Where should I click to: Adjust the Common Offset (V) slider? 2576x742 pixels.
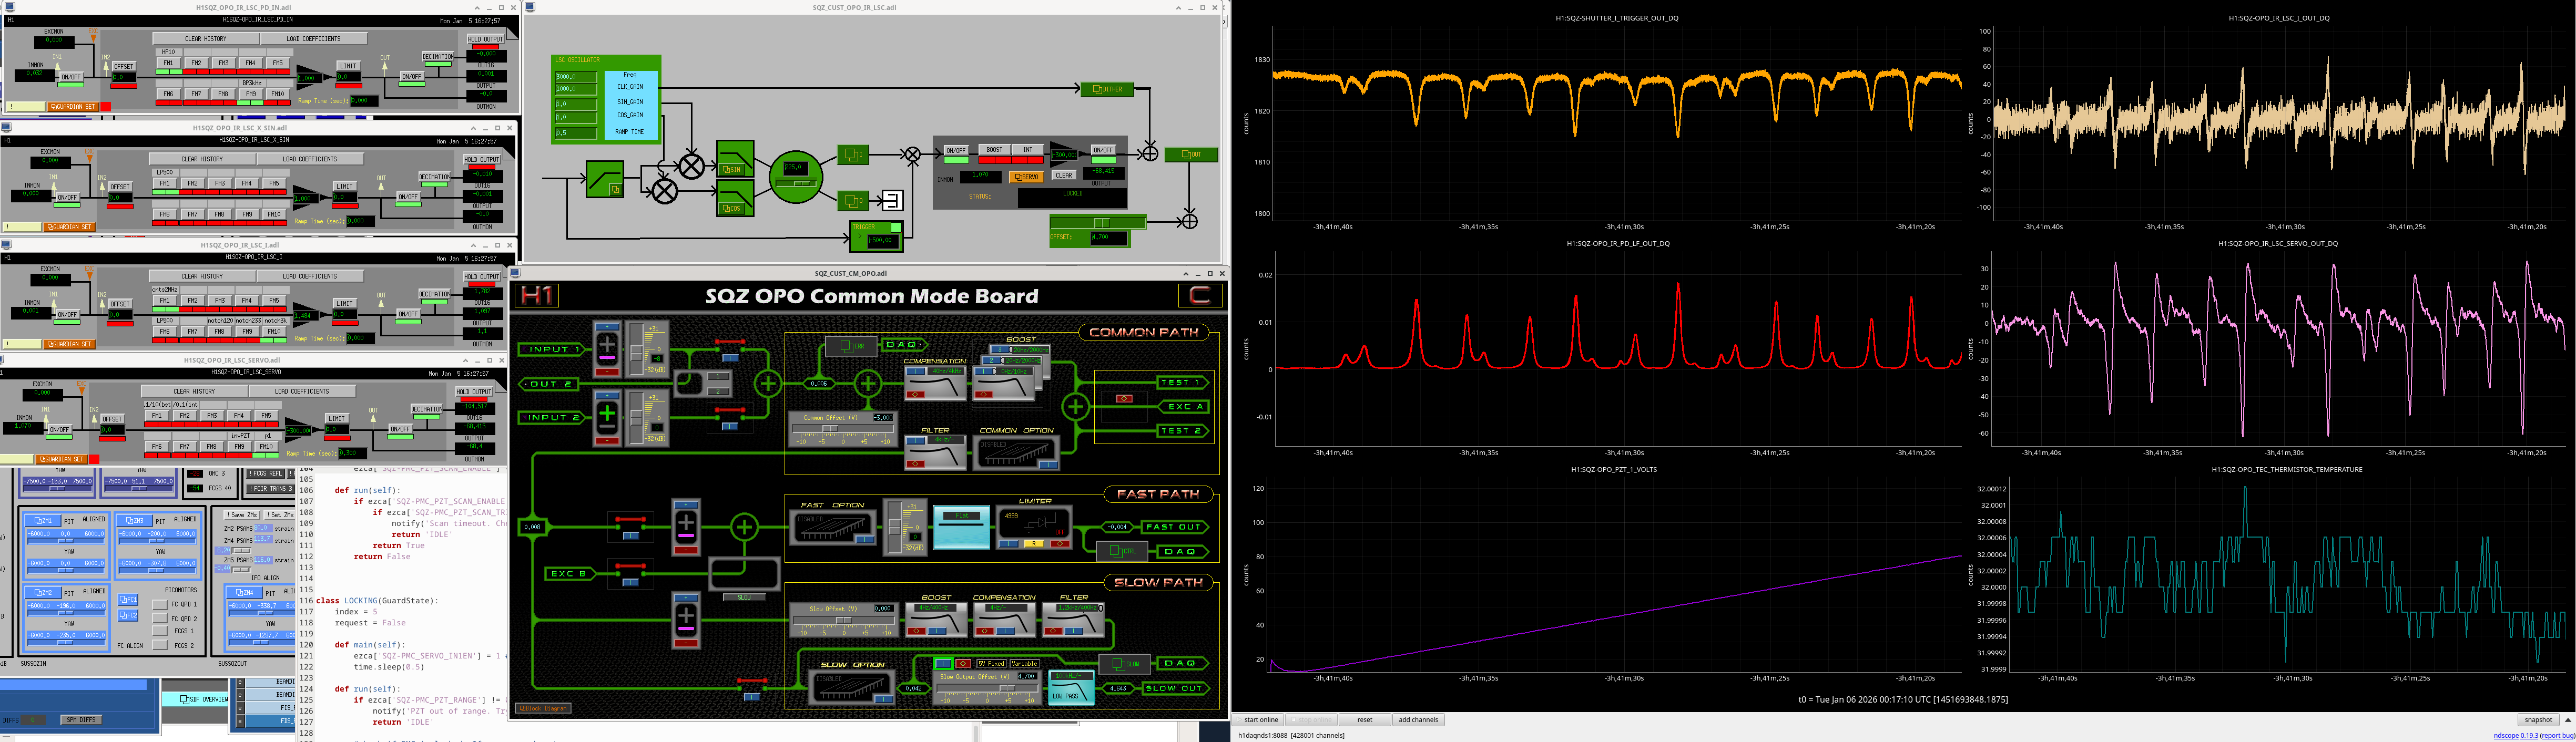tap(831, 429)
